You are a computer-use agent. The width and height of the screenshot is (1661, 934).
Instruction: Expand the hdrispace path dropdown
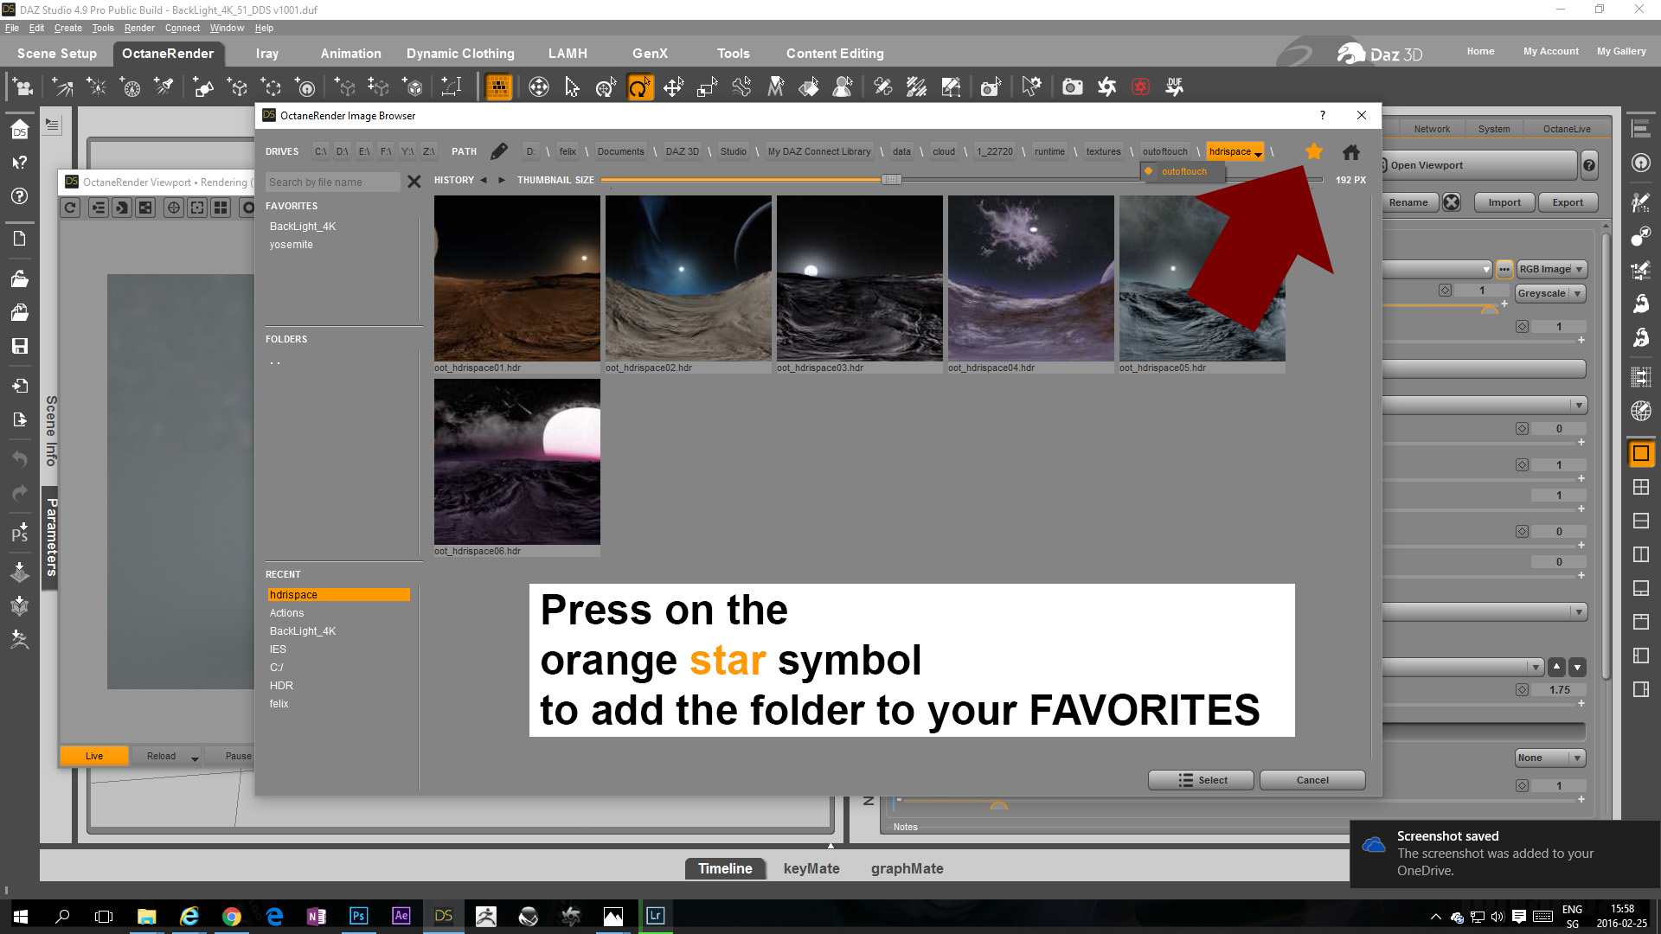point(1258,153)
